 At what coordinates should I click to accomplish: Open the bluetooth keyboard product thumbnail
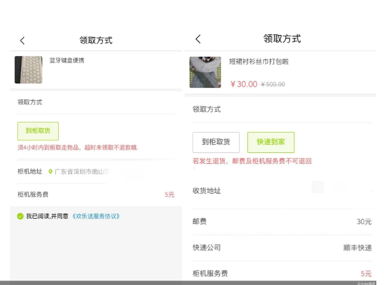28,69
